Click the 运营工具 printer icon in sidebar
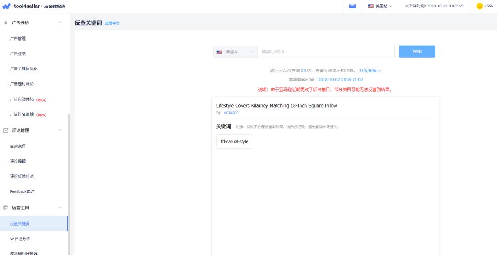Screen dimensions: 497x255 pos(6,208)
